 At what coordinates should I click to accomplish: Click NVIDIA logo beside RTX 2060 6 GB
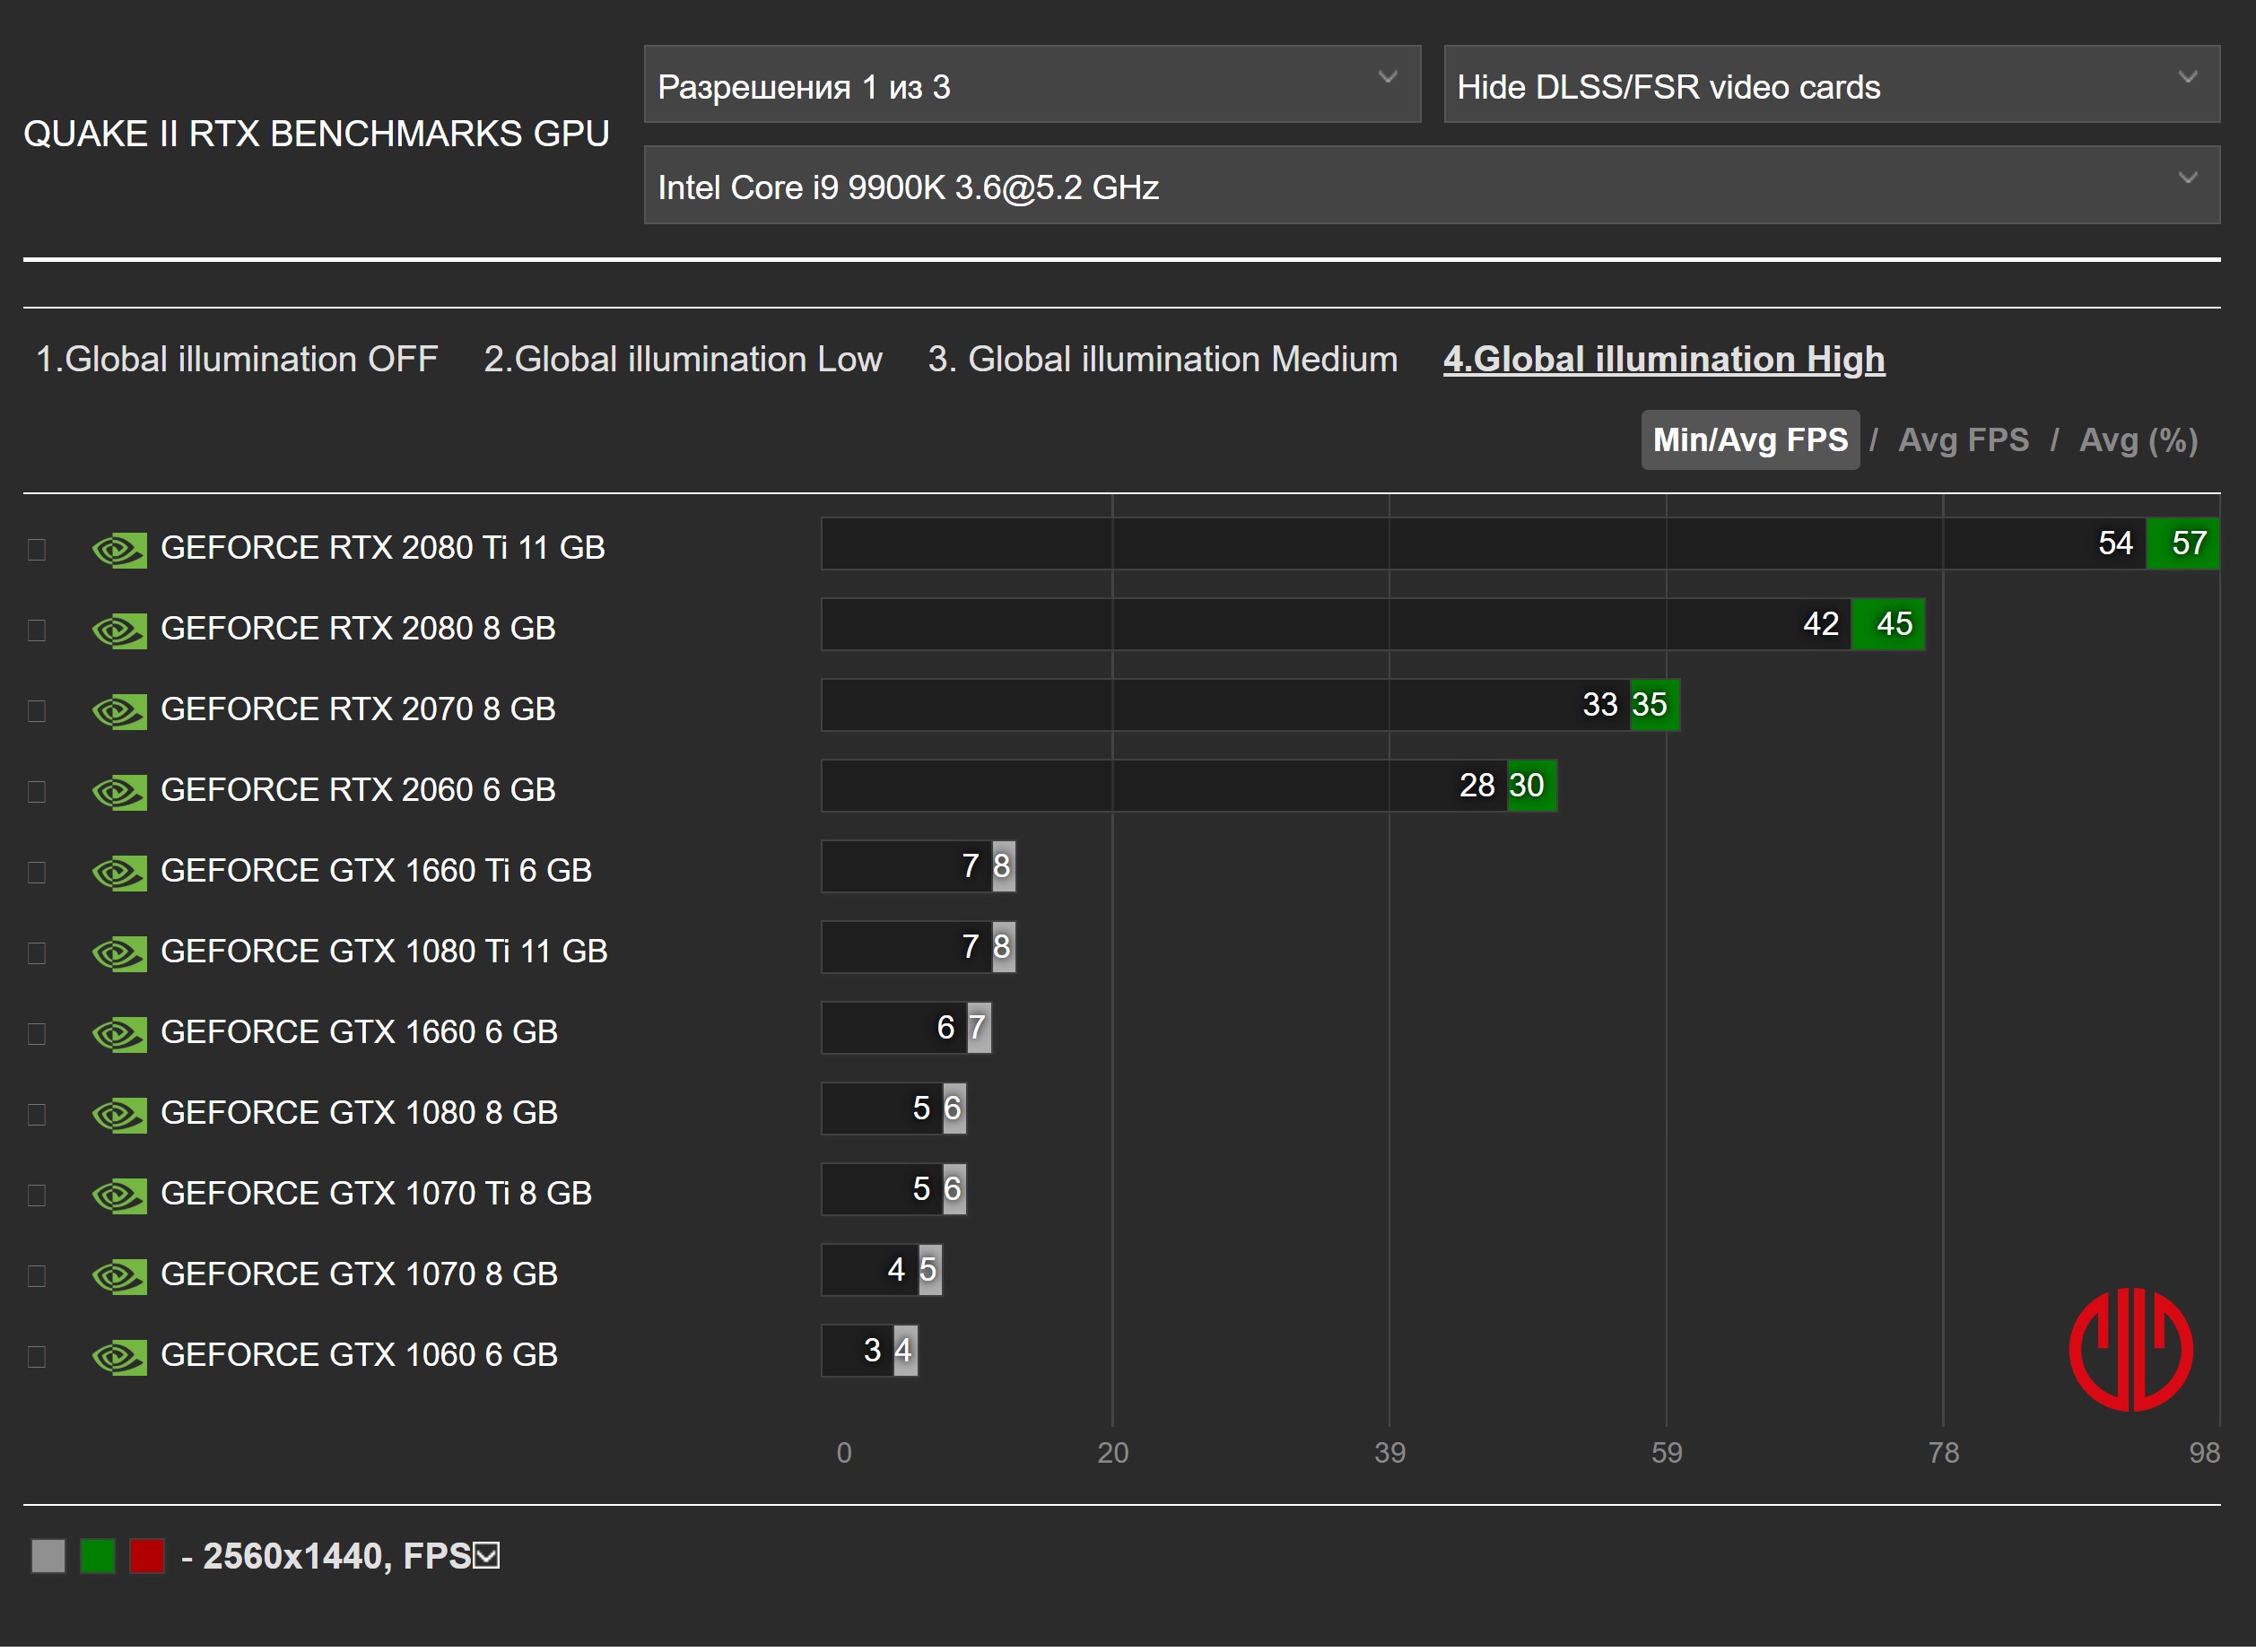(119, 792)
